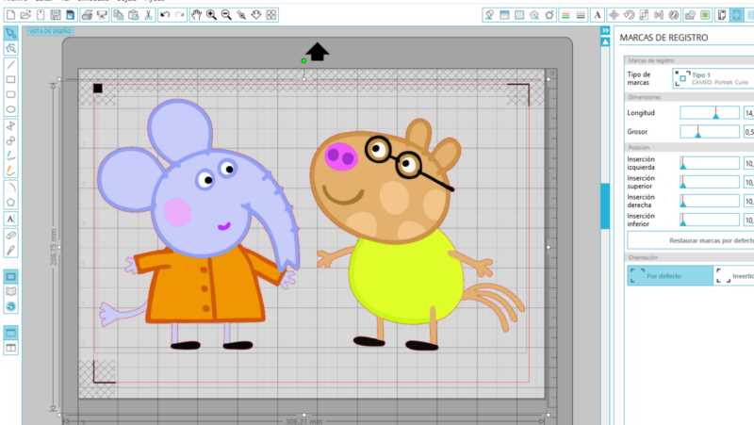Image resolution: width=754 pixels, height=425 pixels.
Task: Undo the last action
Action: [x=165, y=15]
